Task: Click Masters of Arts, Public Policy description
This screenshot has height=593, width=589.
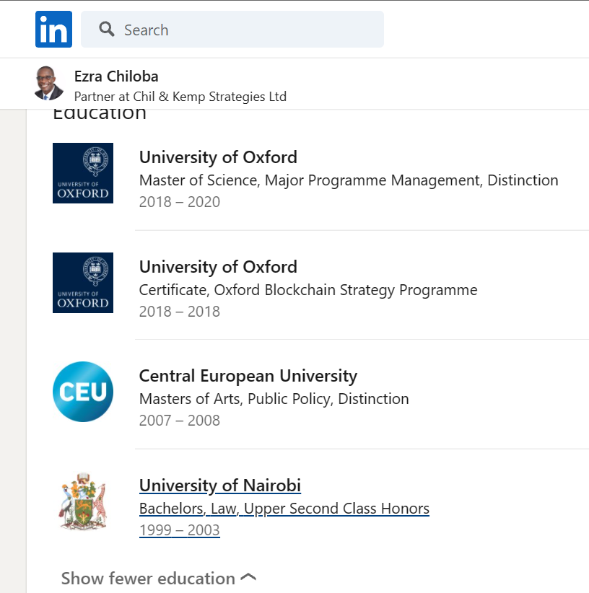Action: pos(274,399)
